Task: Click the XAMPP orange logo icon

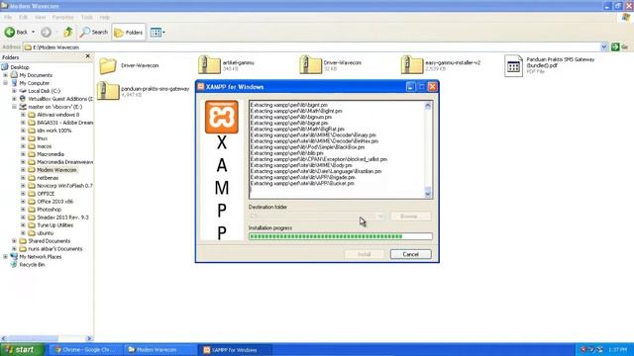Action: pos(222,117)
